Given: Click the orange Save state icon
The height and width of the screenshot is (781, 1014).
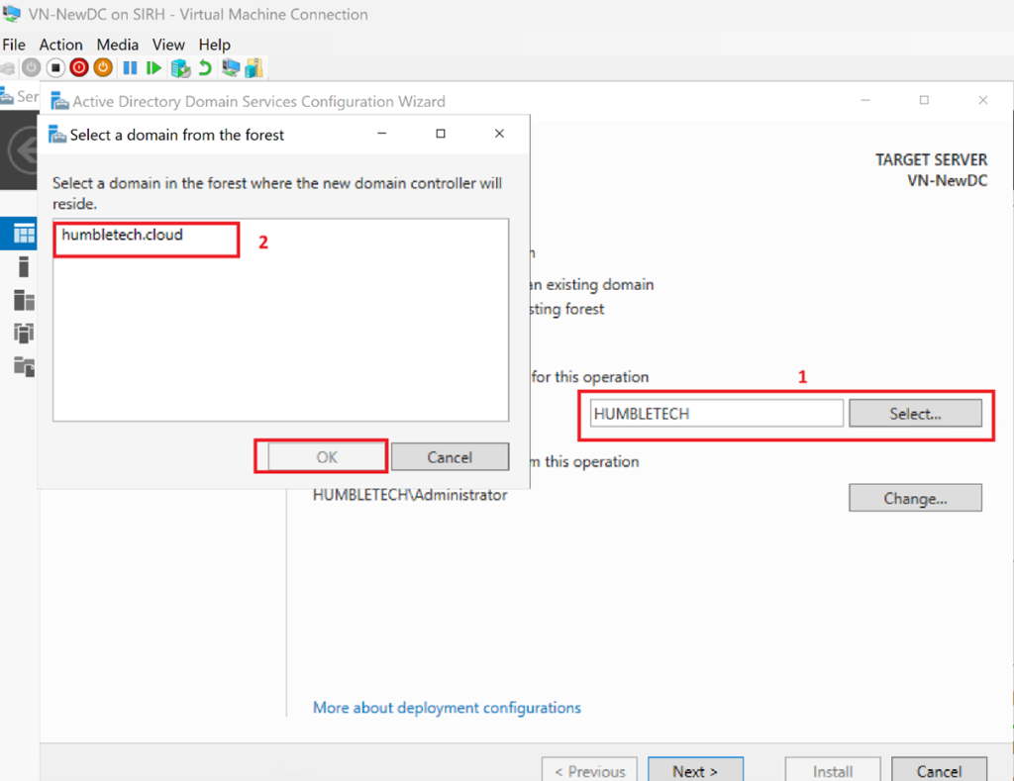Looking at the screenshot, I should 103,68.
